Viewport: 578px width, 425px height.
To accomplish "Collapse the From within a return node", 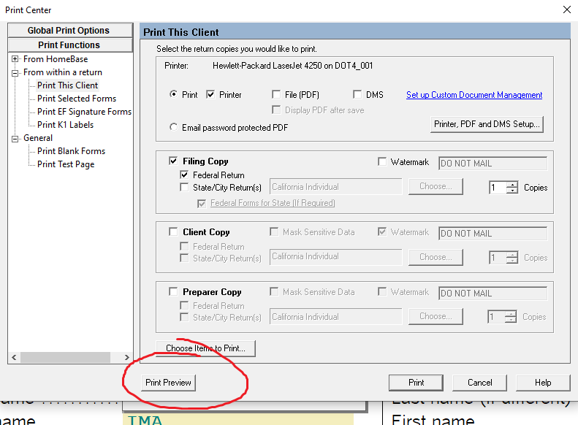I will pyautogui.click(x=15, y=72).
